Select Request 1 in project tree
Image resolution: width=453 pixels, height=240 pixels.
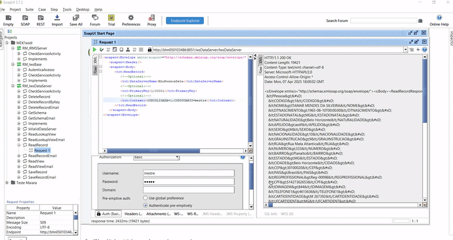42,151
